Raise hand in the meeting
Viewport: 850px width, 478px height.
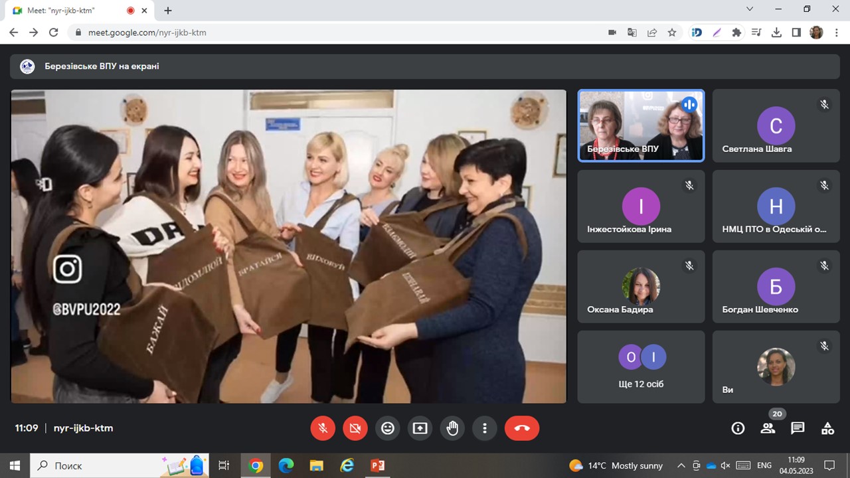452,428
